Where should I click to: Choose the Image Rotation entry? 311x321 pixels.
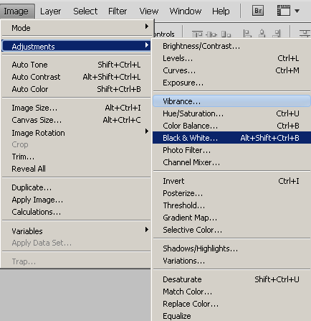(x=76, y=133)
